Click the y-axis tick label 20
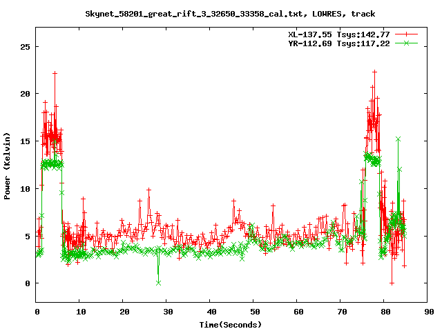 tap(25, 94)
